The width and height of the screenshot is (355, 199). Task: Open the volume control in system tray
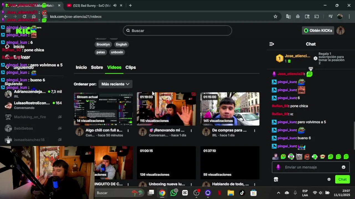coord(321,193)
